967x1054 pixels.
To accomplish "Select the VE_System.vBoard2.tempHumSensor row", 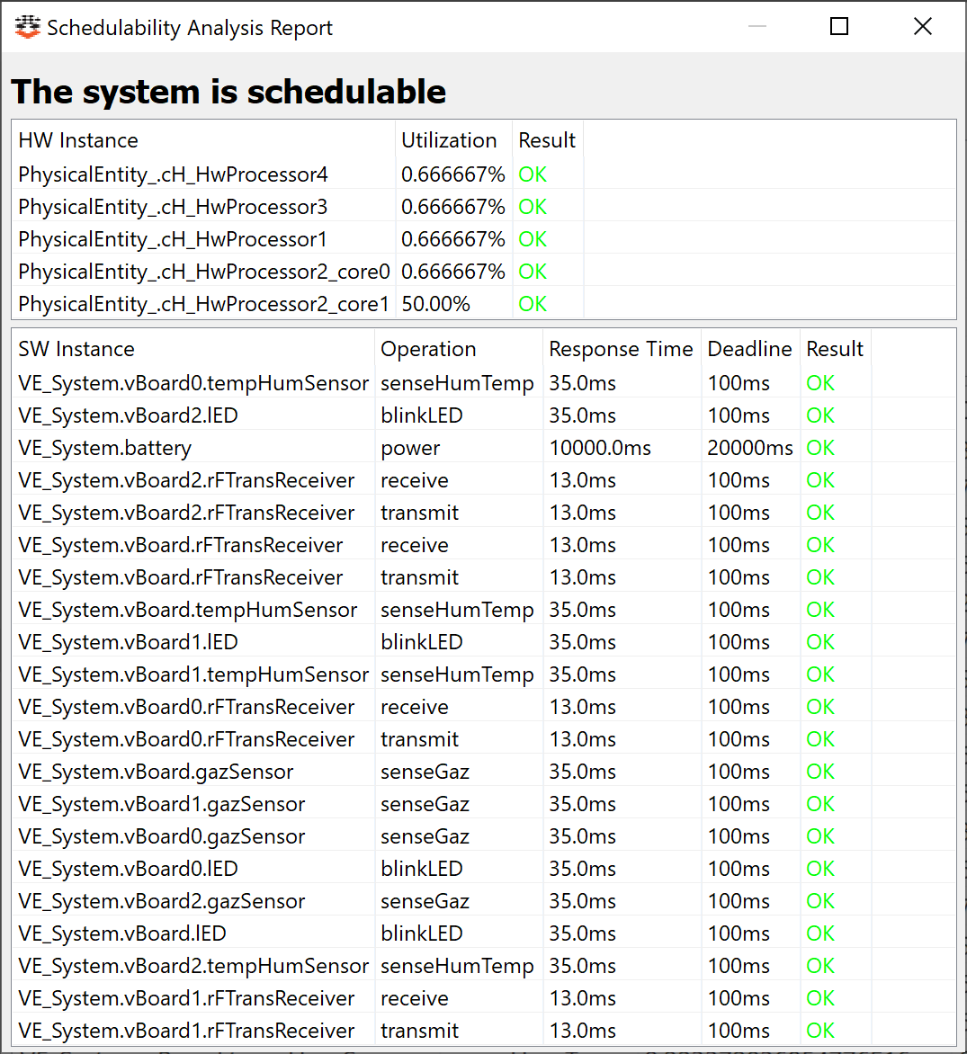I will point(484,966).
